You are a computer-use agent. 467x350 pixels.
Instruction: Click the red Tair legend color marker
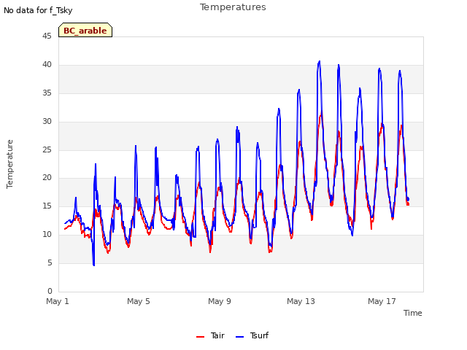(200, 337)
